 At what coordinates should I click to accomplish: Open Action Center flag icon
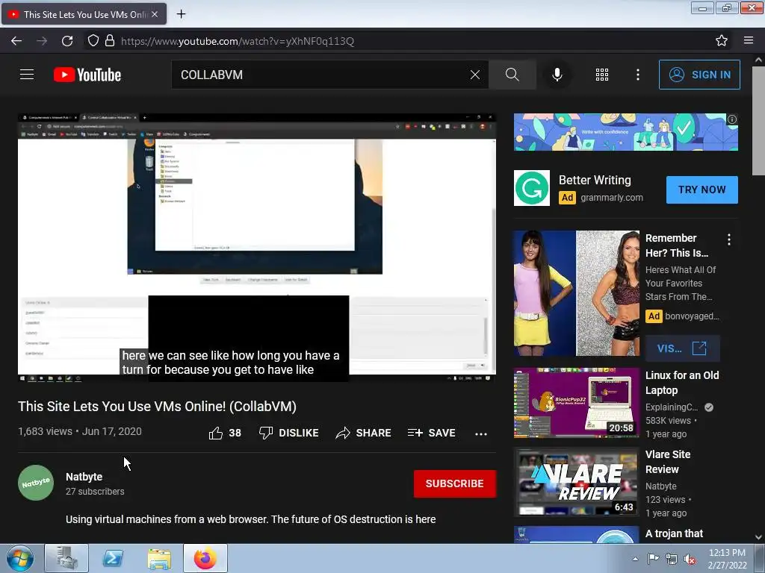click(653, 559)
